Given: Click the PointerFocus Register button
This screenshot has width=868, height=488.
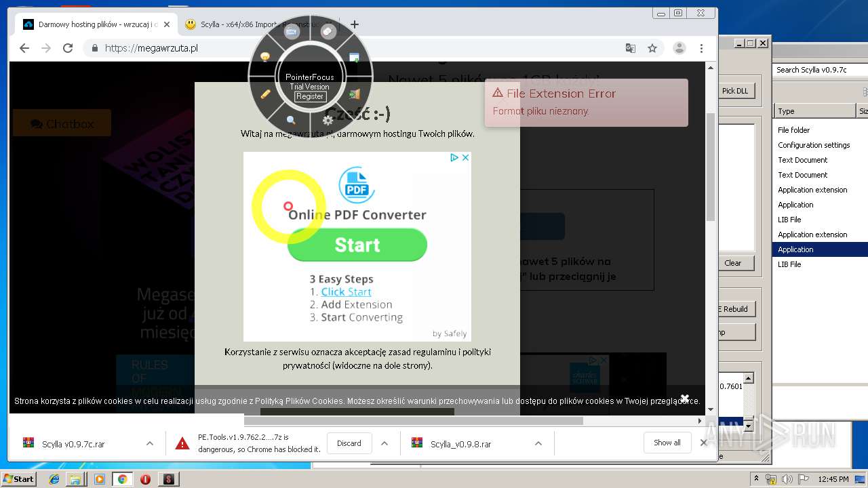Looking at the screenshot, I should [310, 96].
